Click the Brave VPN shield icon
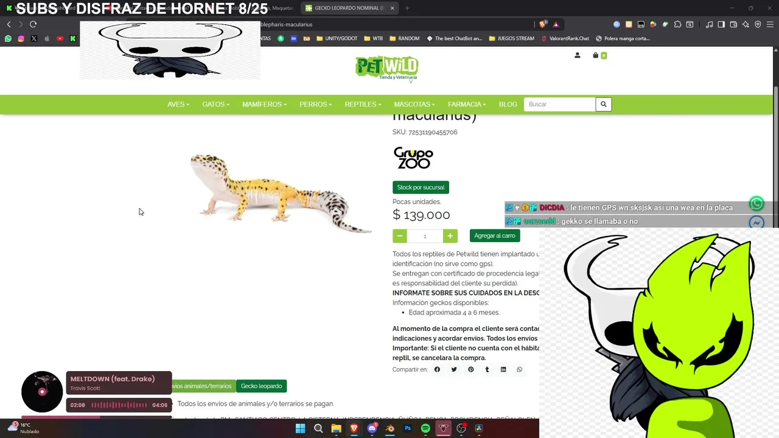Screen dimensions: 779x438 [758, 24]
